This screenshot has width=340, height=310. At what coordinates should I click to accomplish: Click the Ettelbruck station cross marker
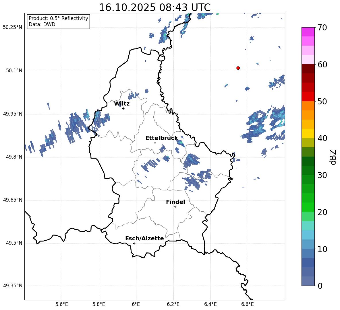[x=155, y=143]
